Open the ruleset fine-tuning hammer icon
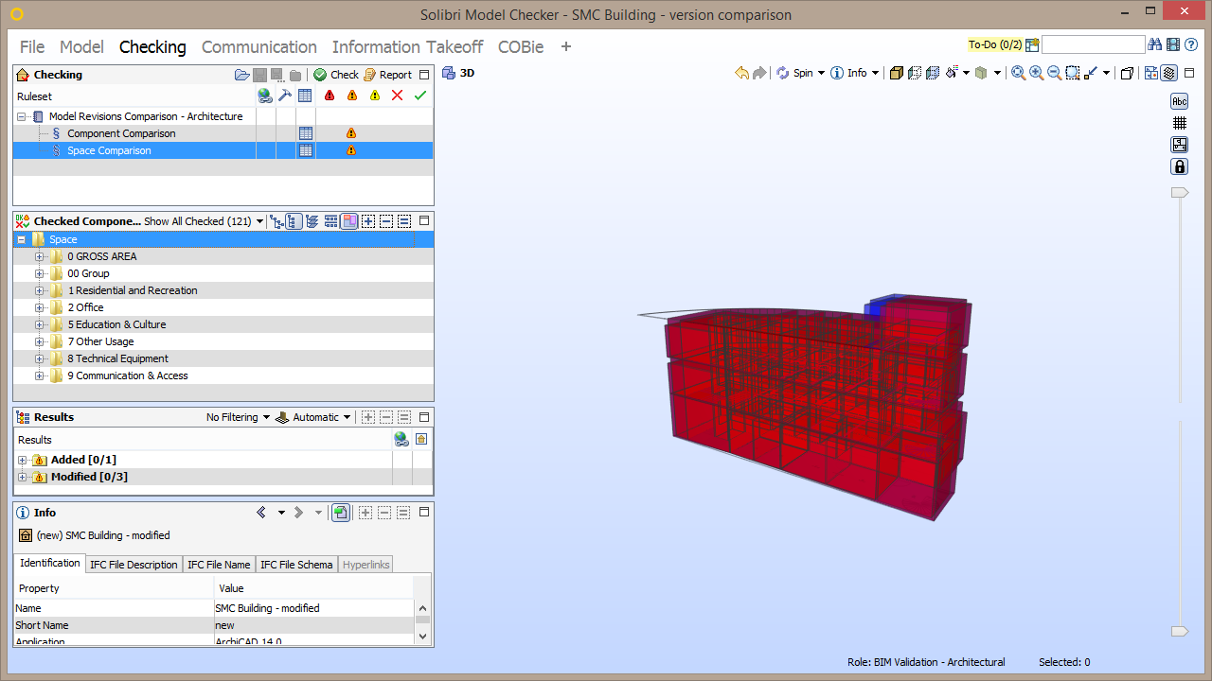 [285, 96]
